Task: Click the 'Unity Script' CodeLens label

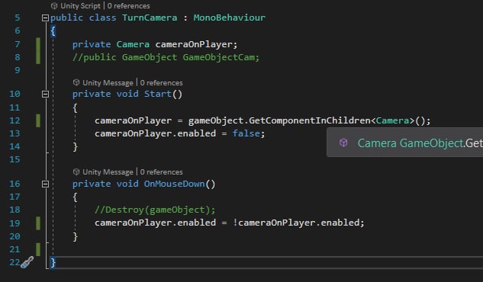Action: coord(80,6)
